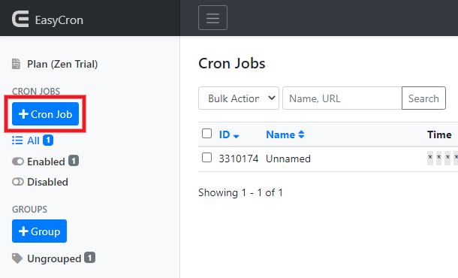The width and height of the screenshot is (458, 278).
Task: Focus the Name, URL search field
Action: [342, 98]
